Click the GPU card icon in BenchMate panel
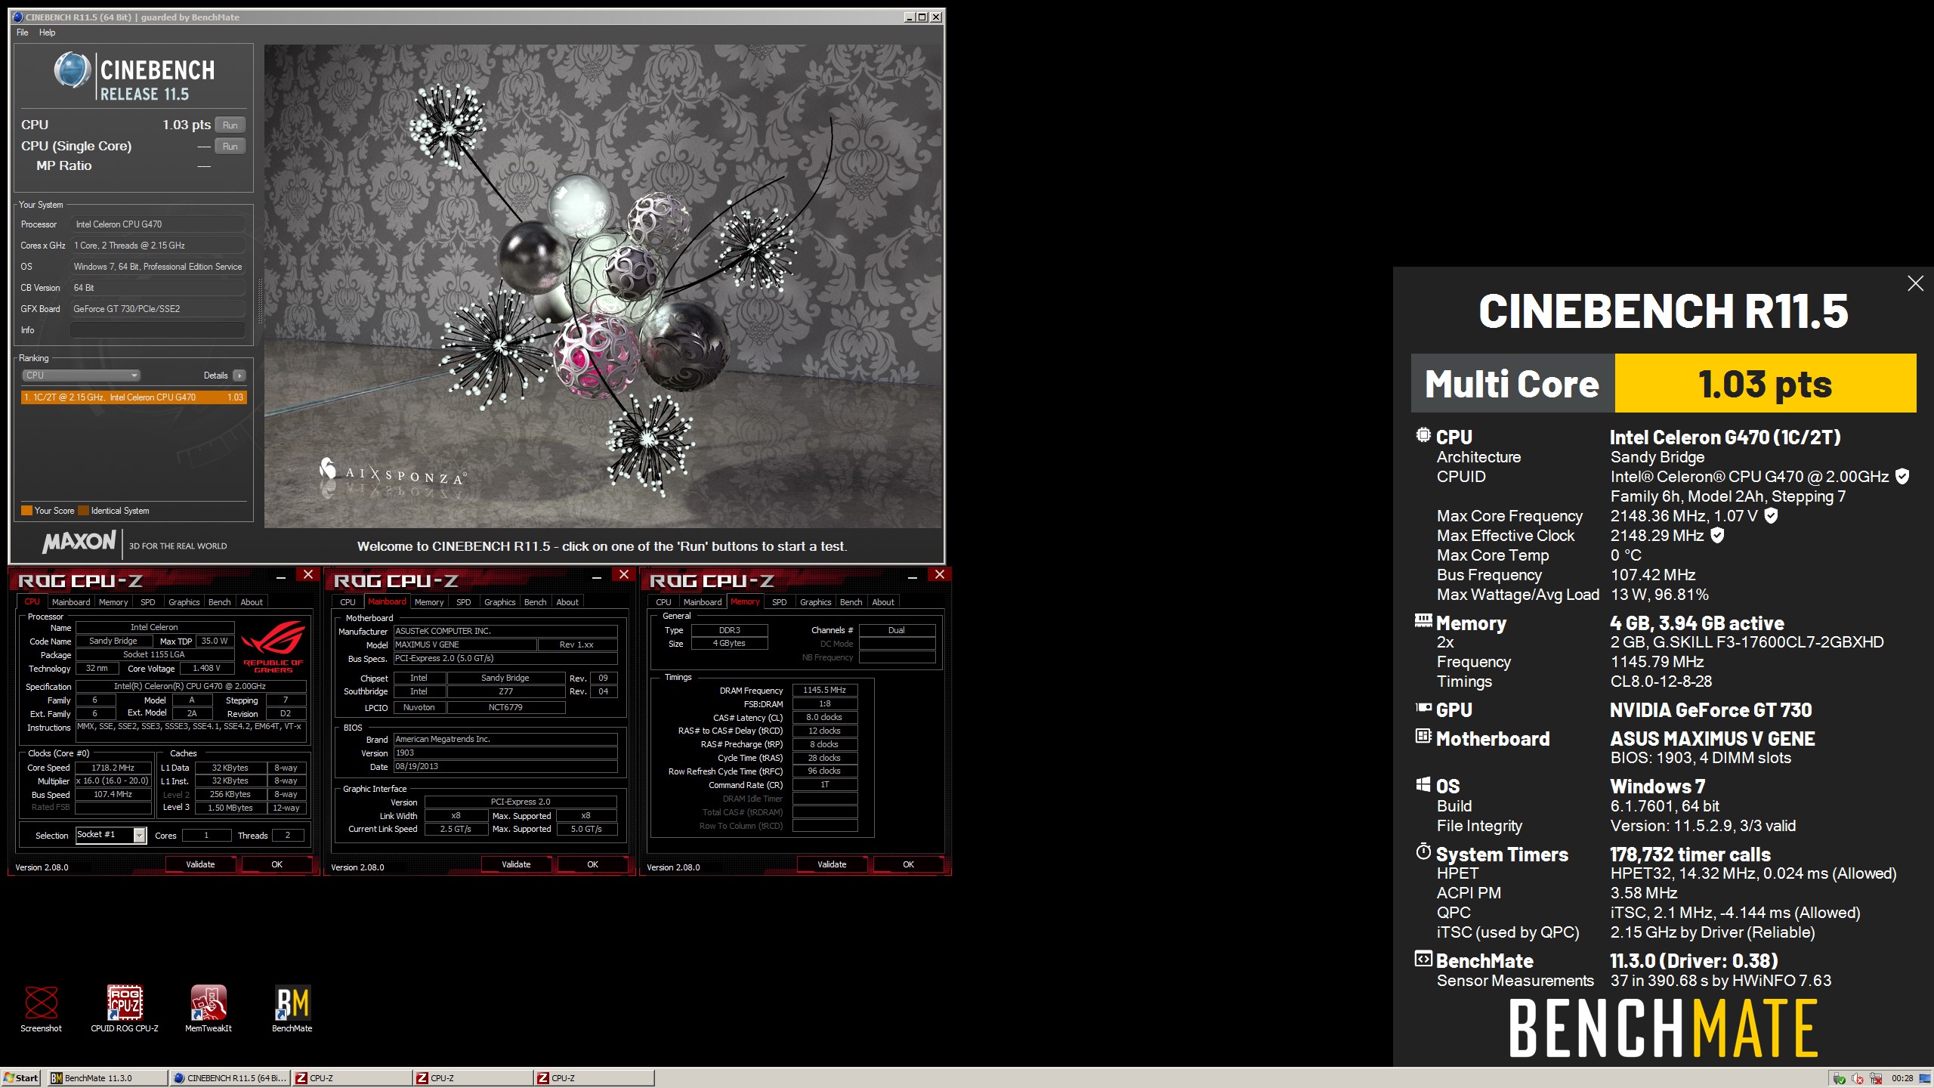1934x1088 pixels. point(1423,708)
